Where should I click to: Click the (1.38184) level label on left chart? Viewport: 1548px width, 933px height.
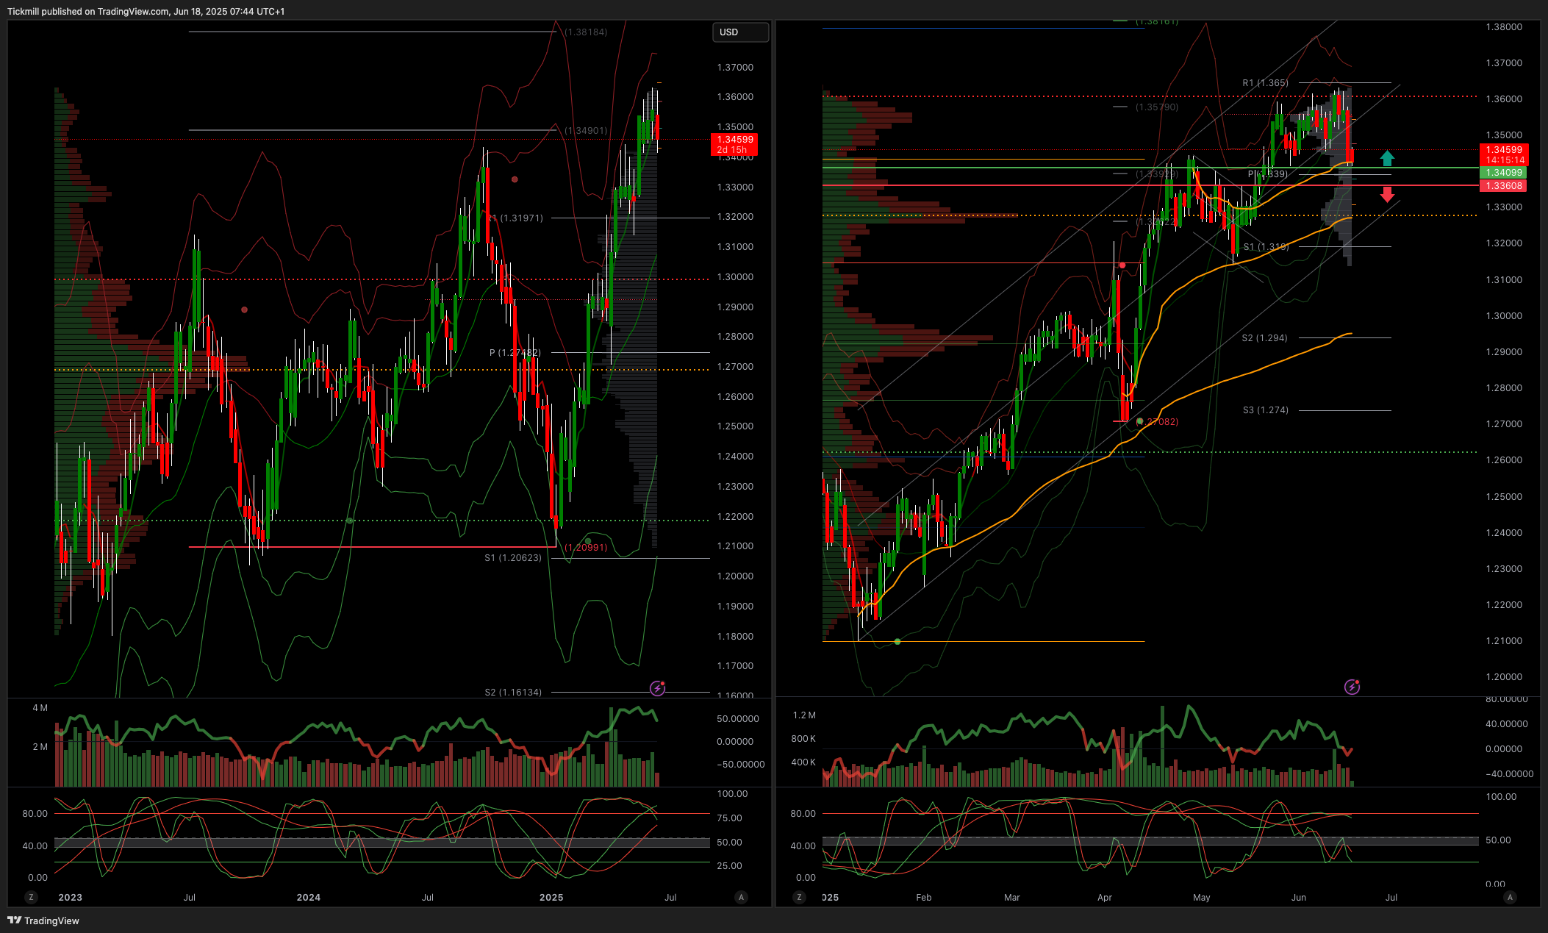point(586,32)
